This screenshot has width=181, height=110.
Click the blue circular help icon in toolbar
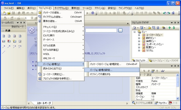[92, 13]
